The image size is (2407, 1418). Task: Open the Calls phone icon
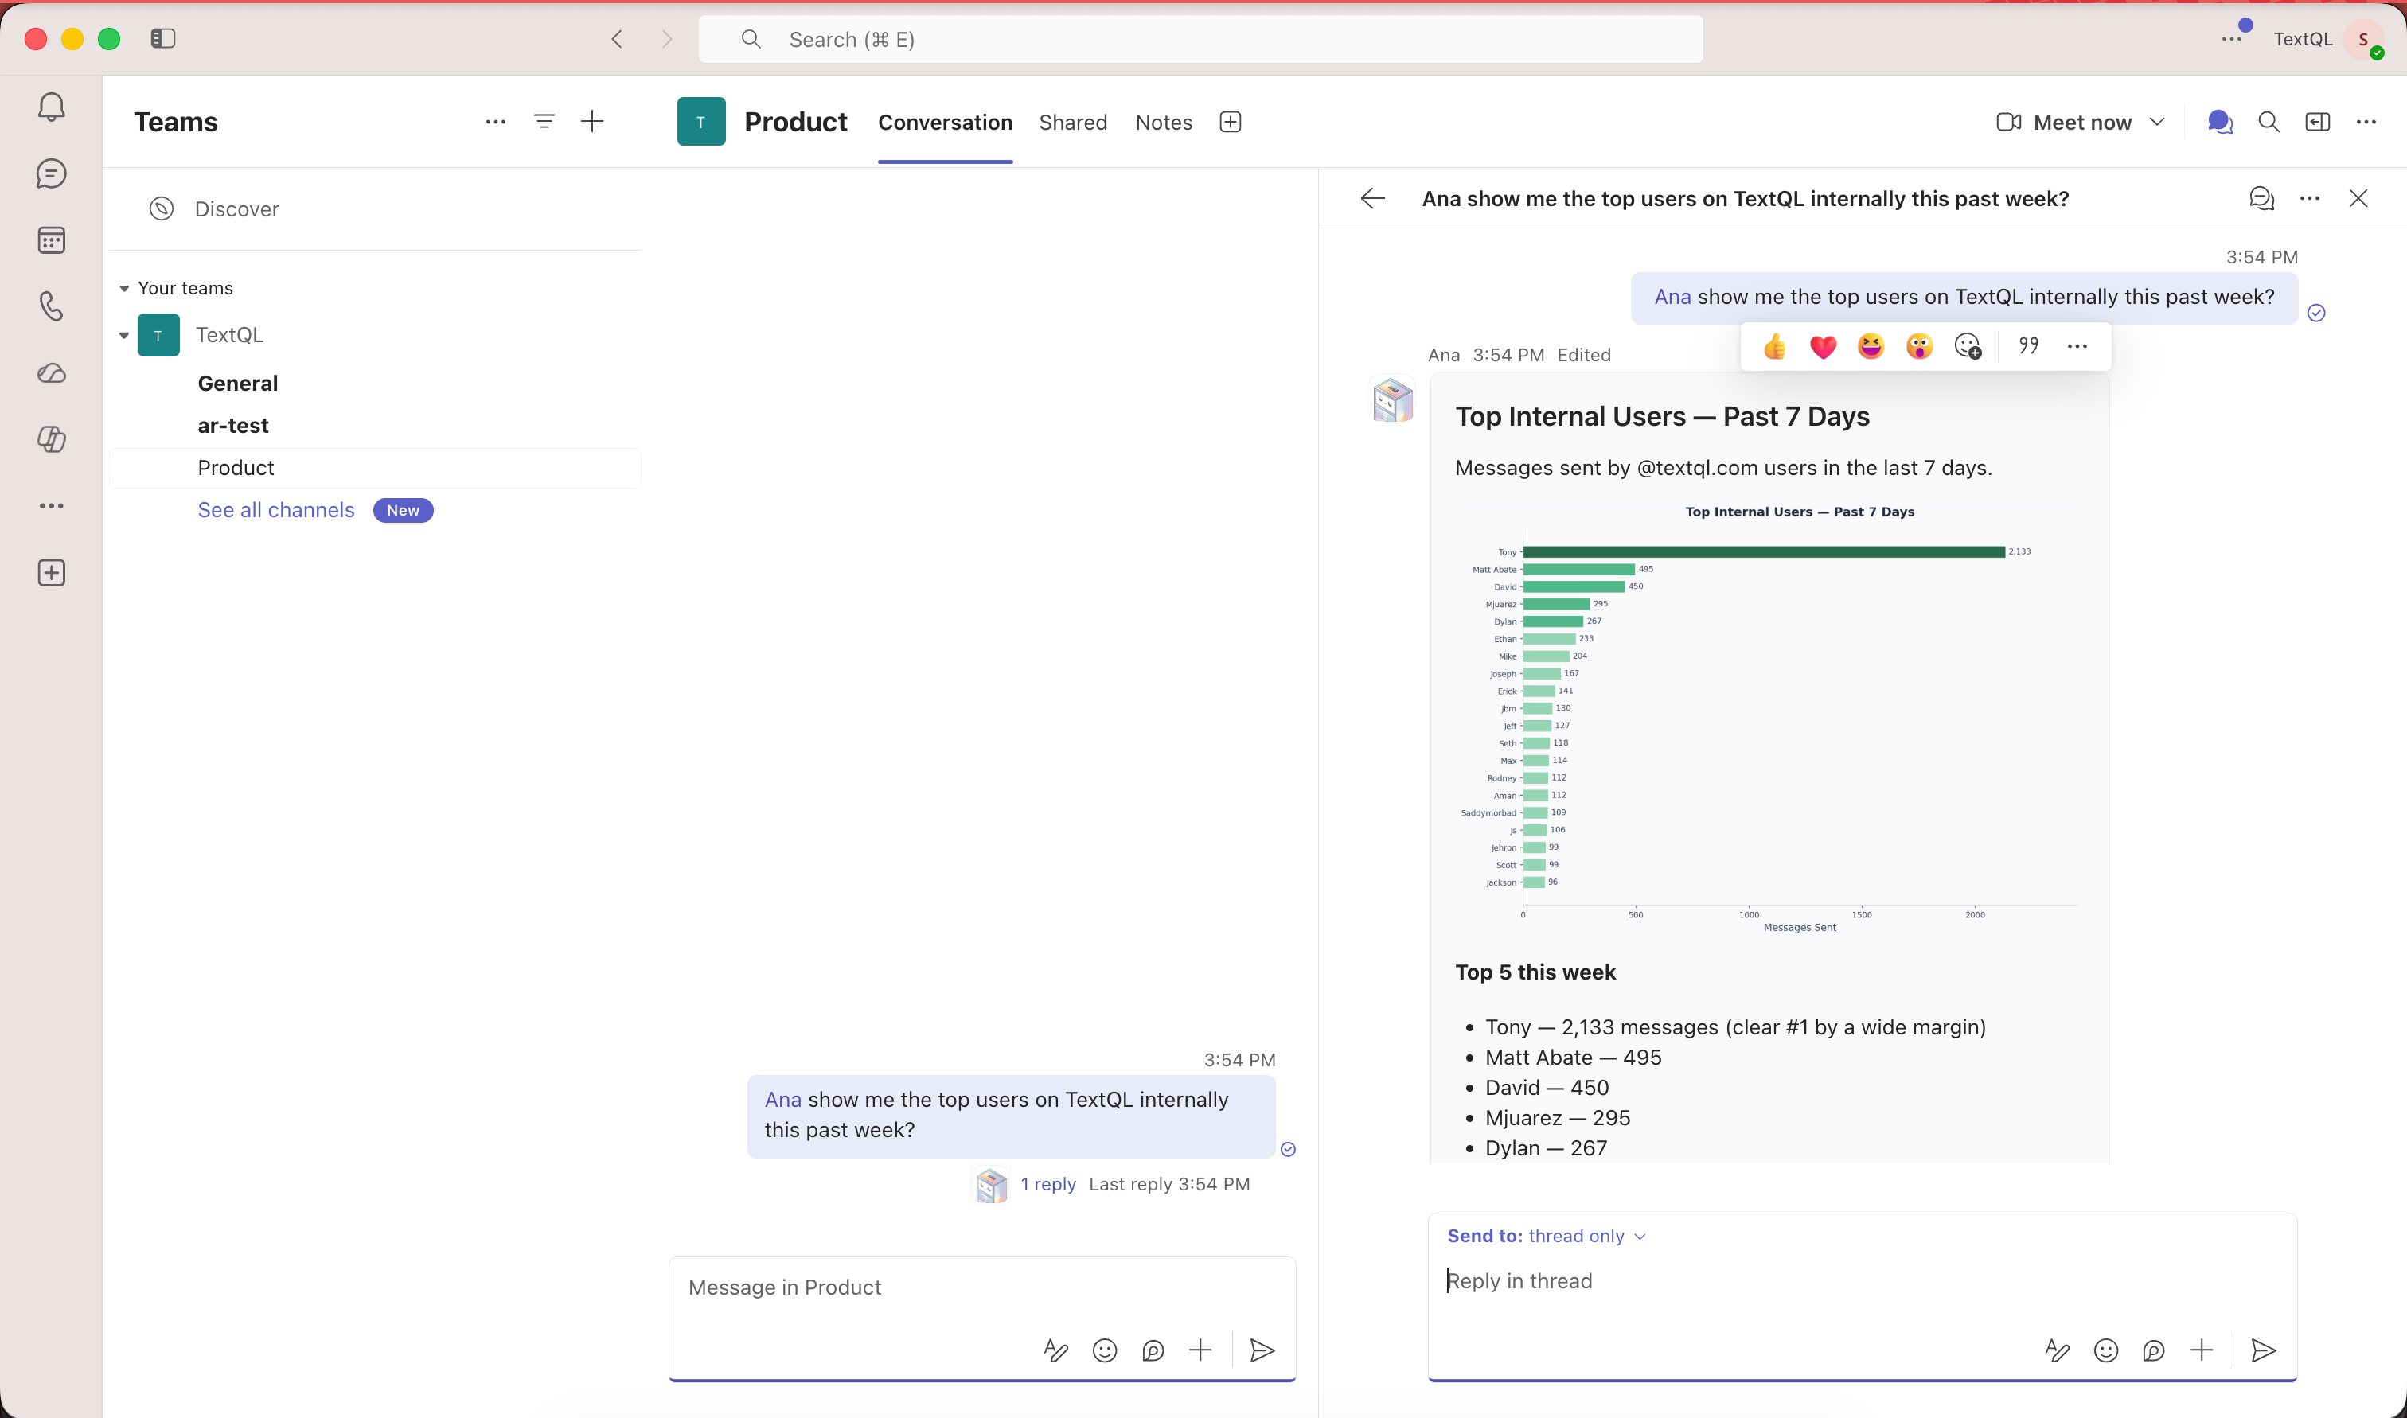click(x=52, y=306)
